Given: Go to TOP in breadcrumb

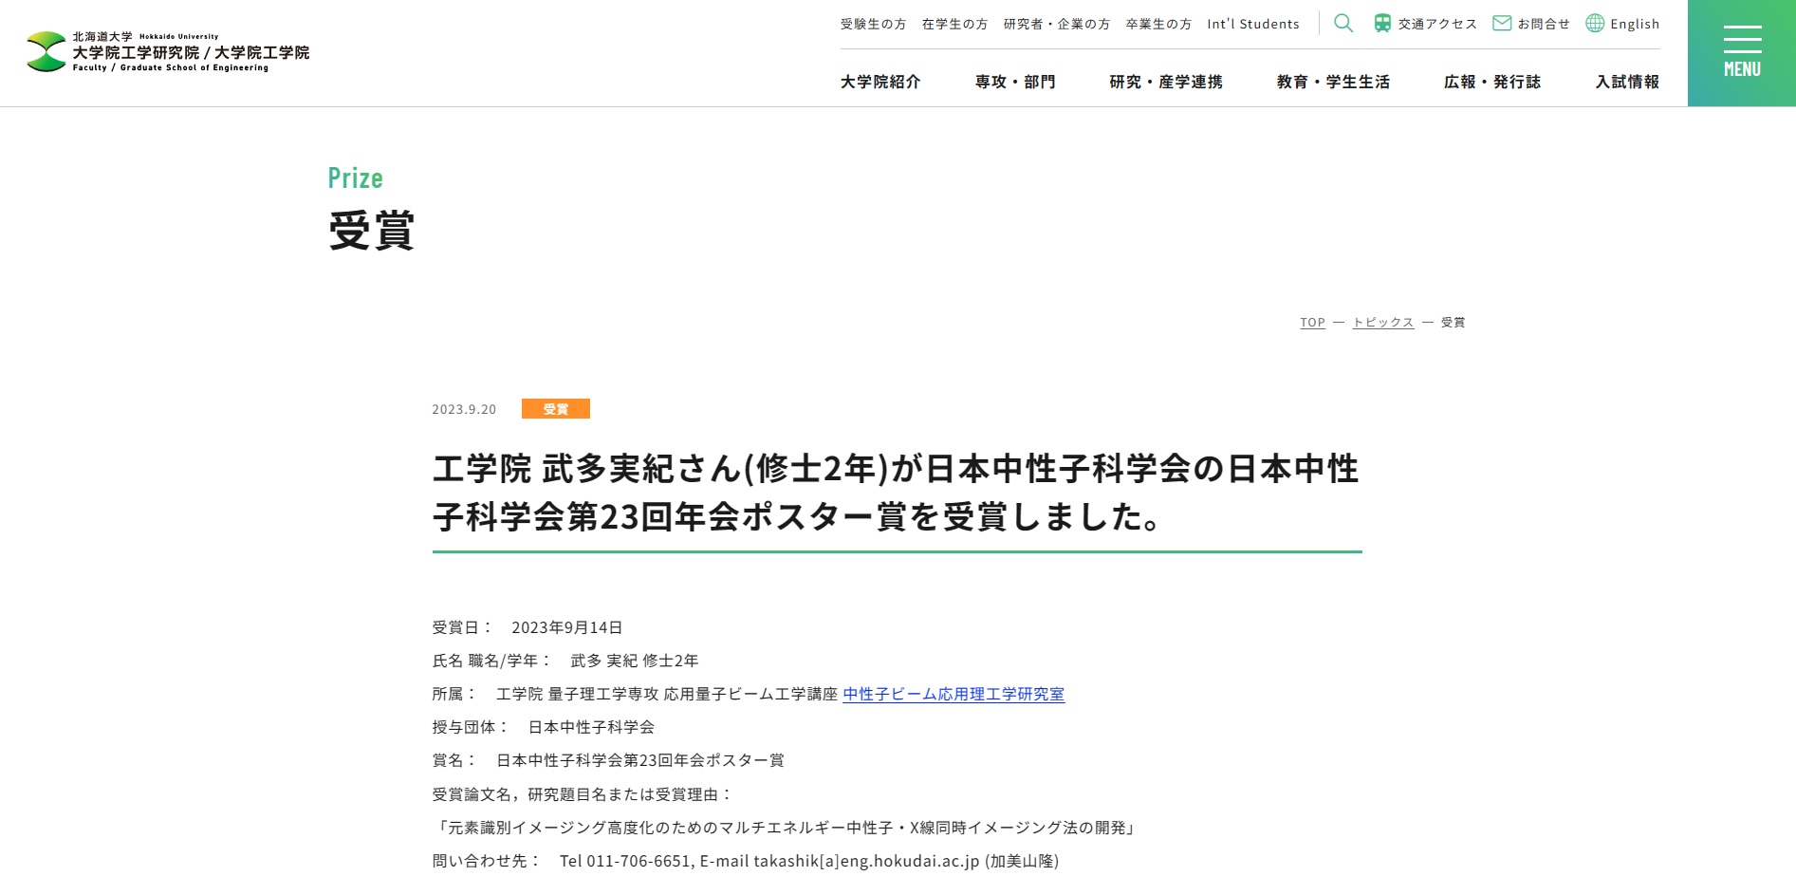Looking at the screenshot, I should (x=1312, y=323).
